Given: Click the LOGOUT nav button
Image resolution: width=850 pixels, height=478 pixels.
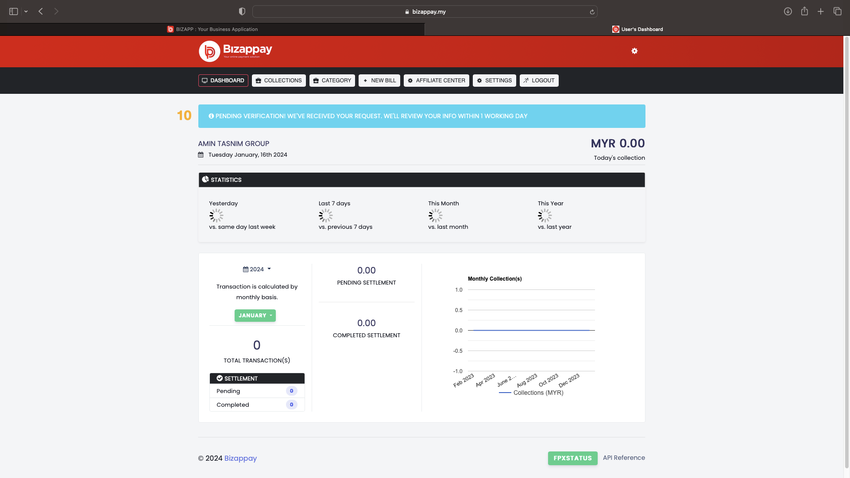Looking at the screenshot, I should (539, 81).
